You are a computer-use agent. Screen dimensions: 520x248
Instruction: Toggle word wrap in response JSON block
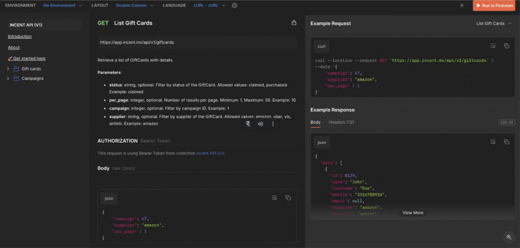click(493, 142)
